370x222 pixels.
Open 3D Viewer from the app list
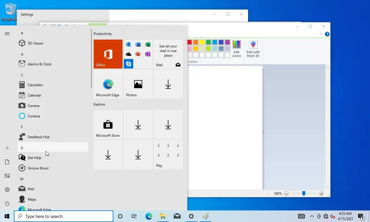coord(53,43)
